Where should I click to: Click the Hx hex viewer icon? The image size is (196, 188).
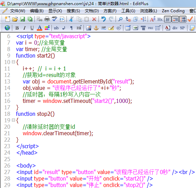pyautogui.click(x=160, y=19)
